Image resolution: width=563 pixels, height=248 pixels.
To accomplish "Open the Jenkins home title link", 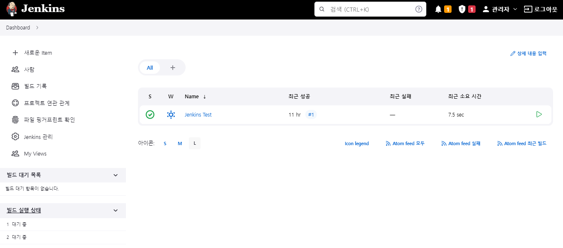I will click(43, 9).
